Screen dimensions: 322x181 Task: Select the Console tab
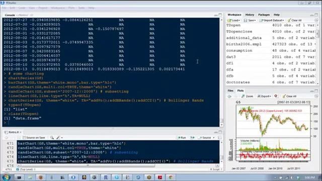[x=10, y=15]
